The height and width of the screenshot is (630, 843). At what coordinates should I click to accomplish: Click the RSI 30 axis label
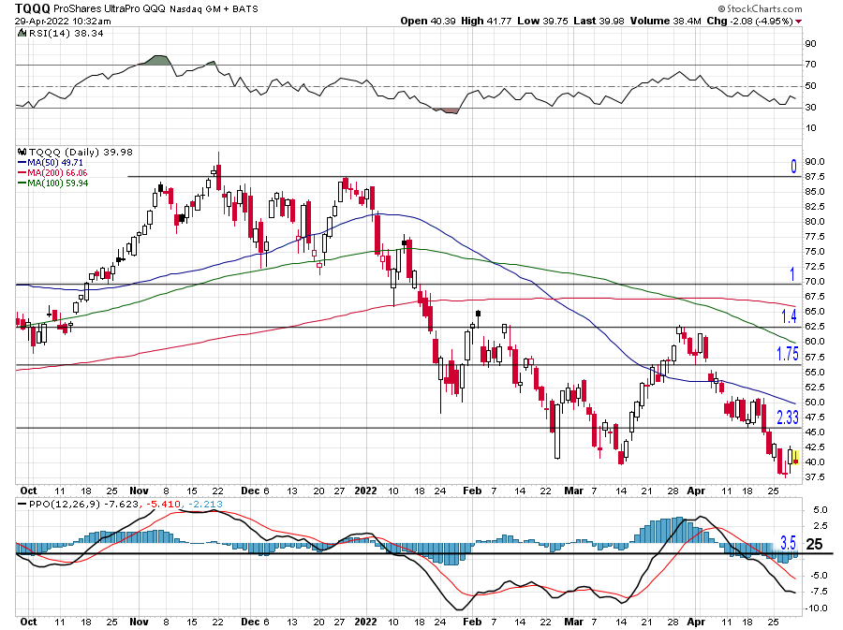[x=810, y=108]
